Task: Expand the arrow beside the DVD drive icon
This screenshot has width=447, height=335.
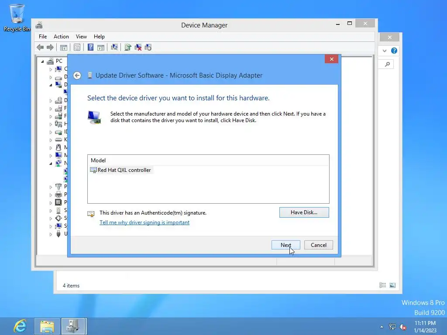Action: point(51,101)
